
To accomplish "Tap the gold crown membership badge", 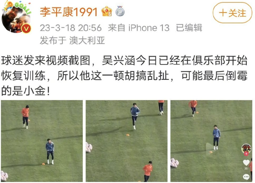I will click(x=107, y=12).
